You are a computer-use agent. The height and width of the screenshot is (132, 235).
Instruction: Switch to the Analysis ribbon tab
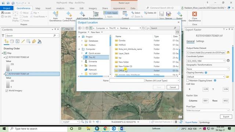(60, 8)
